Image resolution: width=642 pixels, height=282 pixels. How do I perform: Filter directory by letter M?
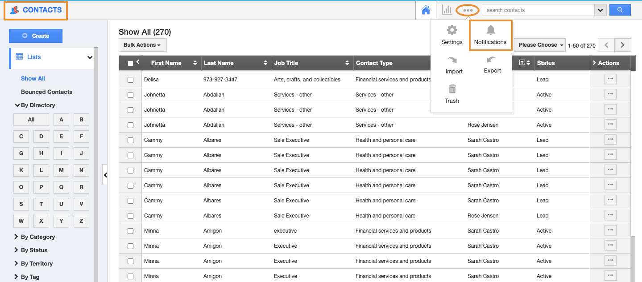click(x=61, y=170)
